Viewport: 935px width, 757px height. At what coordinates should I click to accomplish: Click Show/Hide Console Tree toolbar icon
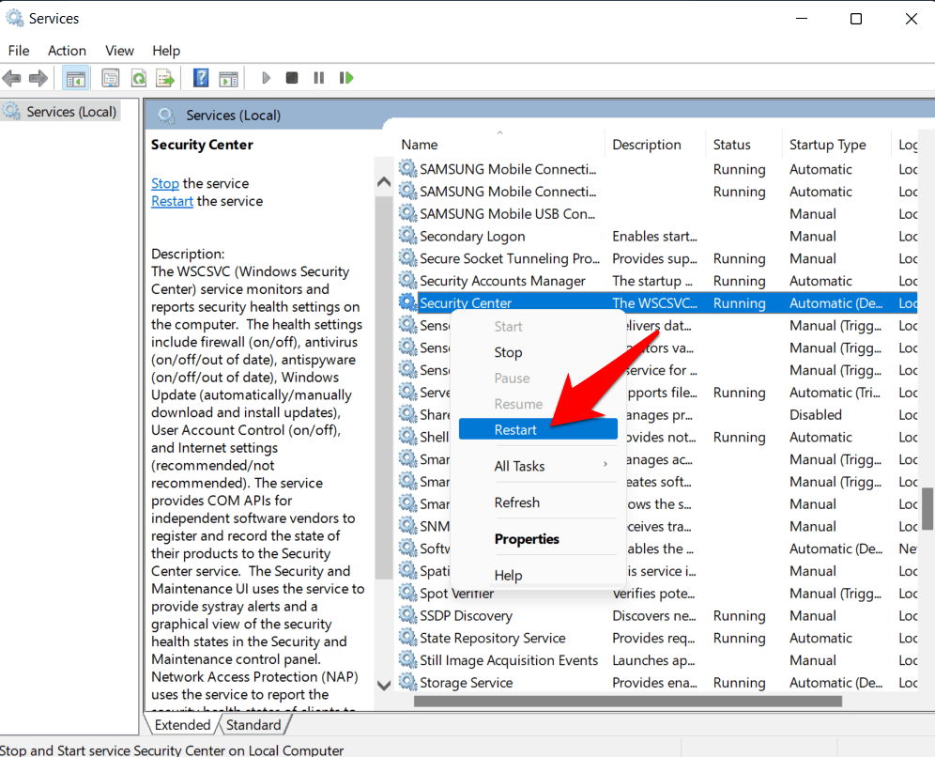tap(76, 78)
